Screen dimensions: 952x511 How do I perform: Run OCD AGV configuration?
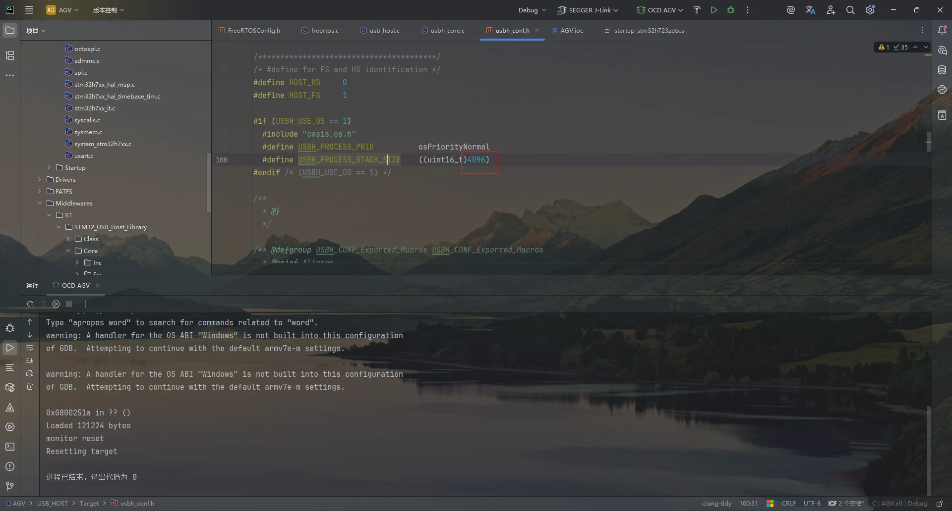(x=714, y=10)
